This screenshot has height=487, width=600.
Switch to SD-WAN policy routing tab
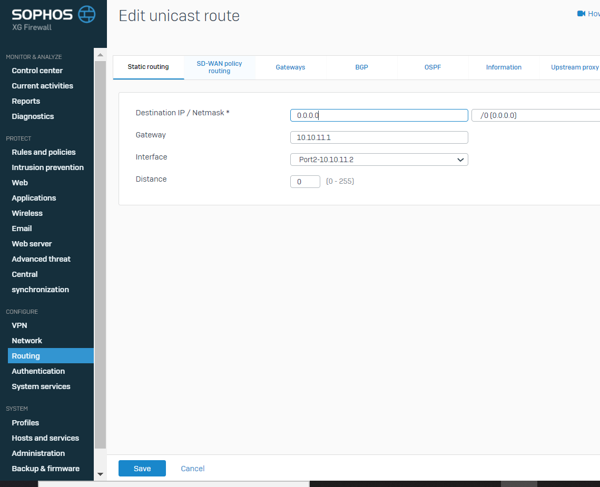click(x=219, y=67)
